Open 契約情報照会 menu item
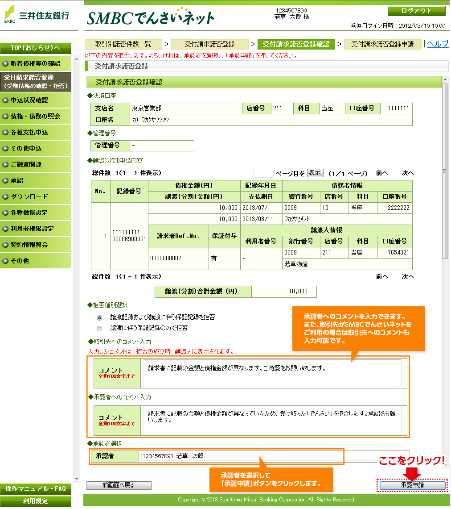The image size is (451, 509). tap(36, 245)
